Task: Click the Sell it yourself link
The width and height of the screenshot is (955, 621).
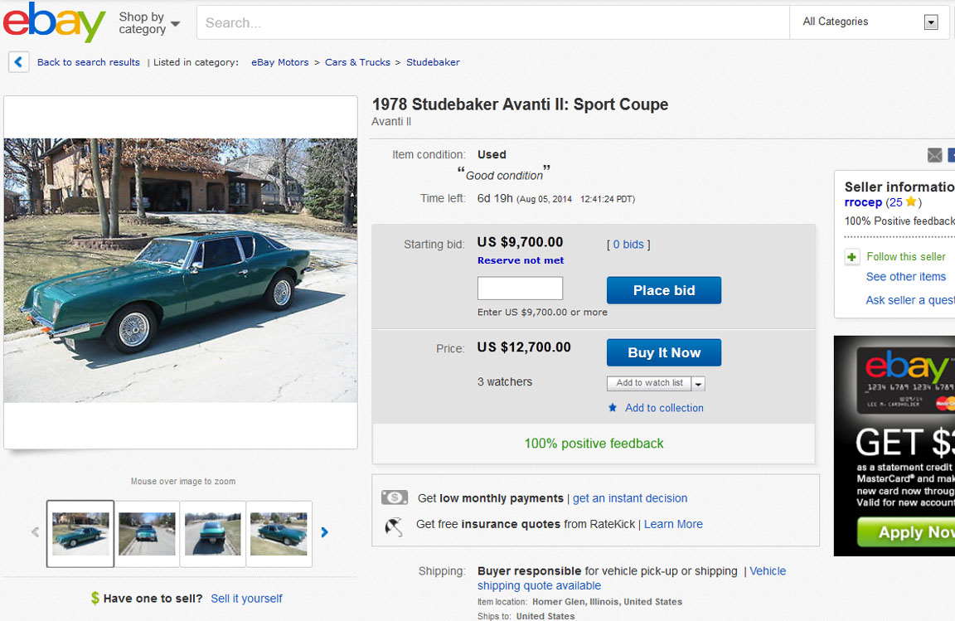Action: tap(246, 599)
